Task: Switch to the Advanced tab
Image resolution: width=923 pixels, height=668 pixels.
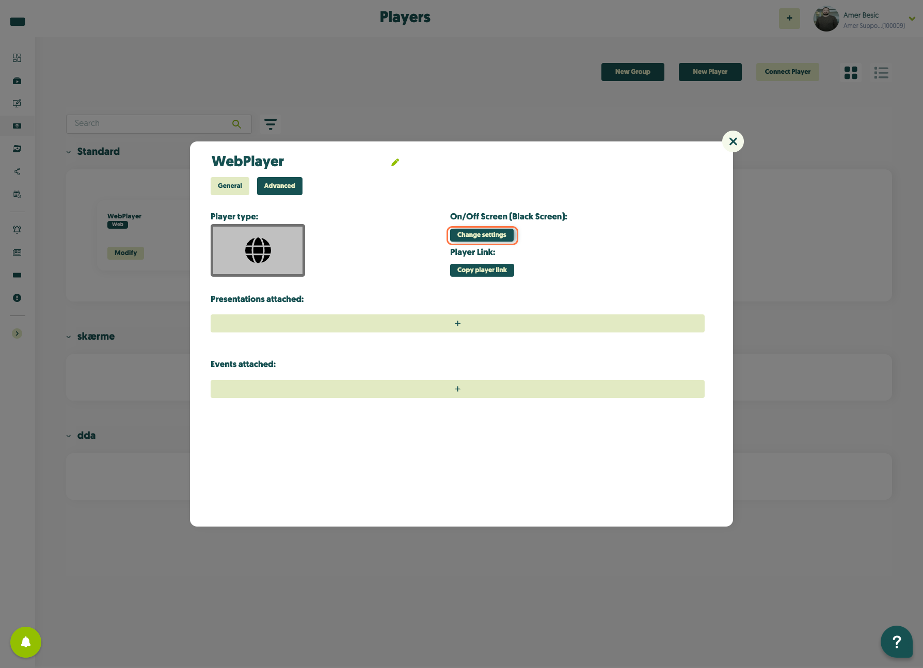Action: tap(280, 186)
